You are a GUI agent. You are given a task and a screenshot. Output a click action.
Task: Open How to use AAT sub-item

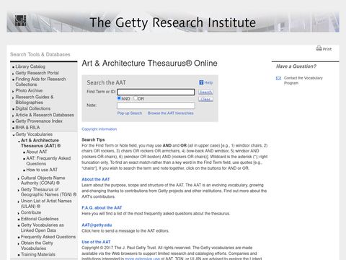(x=42, y=170)
